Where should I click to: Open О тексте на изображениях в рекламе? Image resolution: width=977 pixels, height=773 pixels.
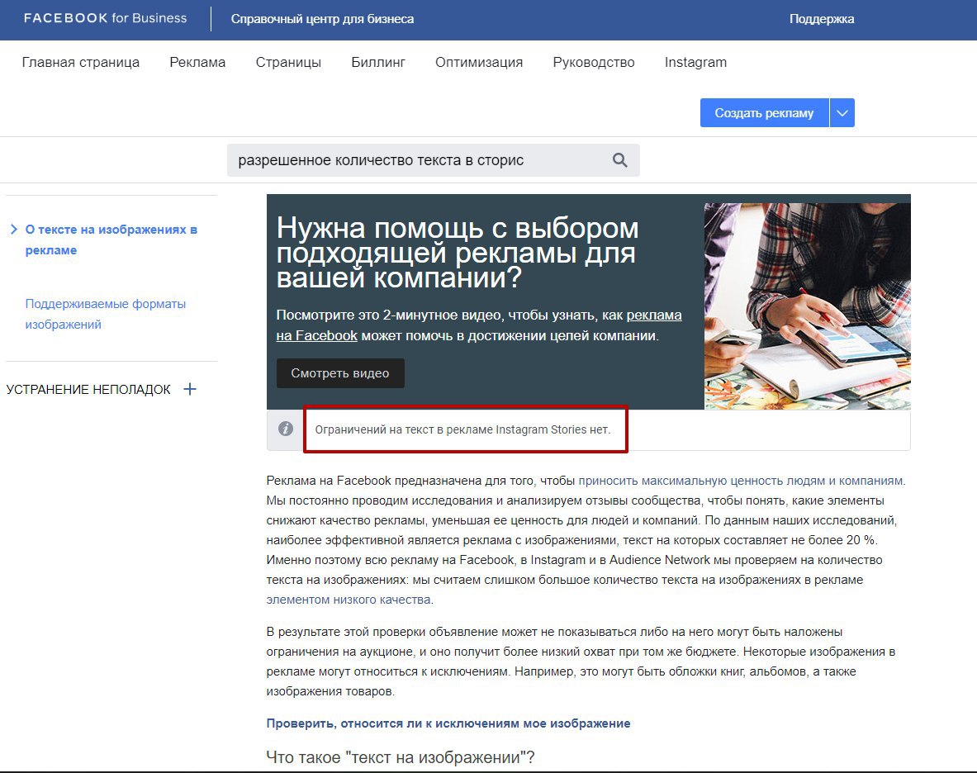(111, 239)
